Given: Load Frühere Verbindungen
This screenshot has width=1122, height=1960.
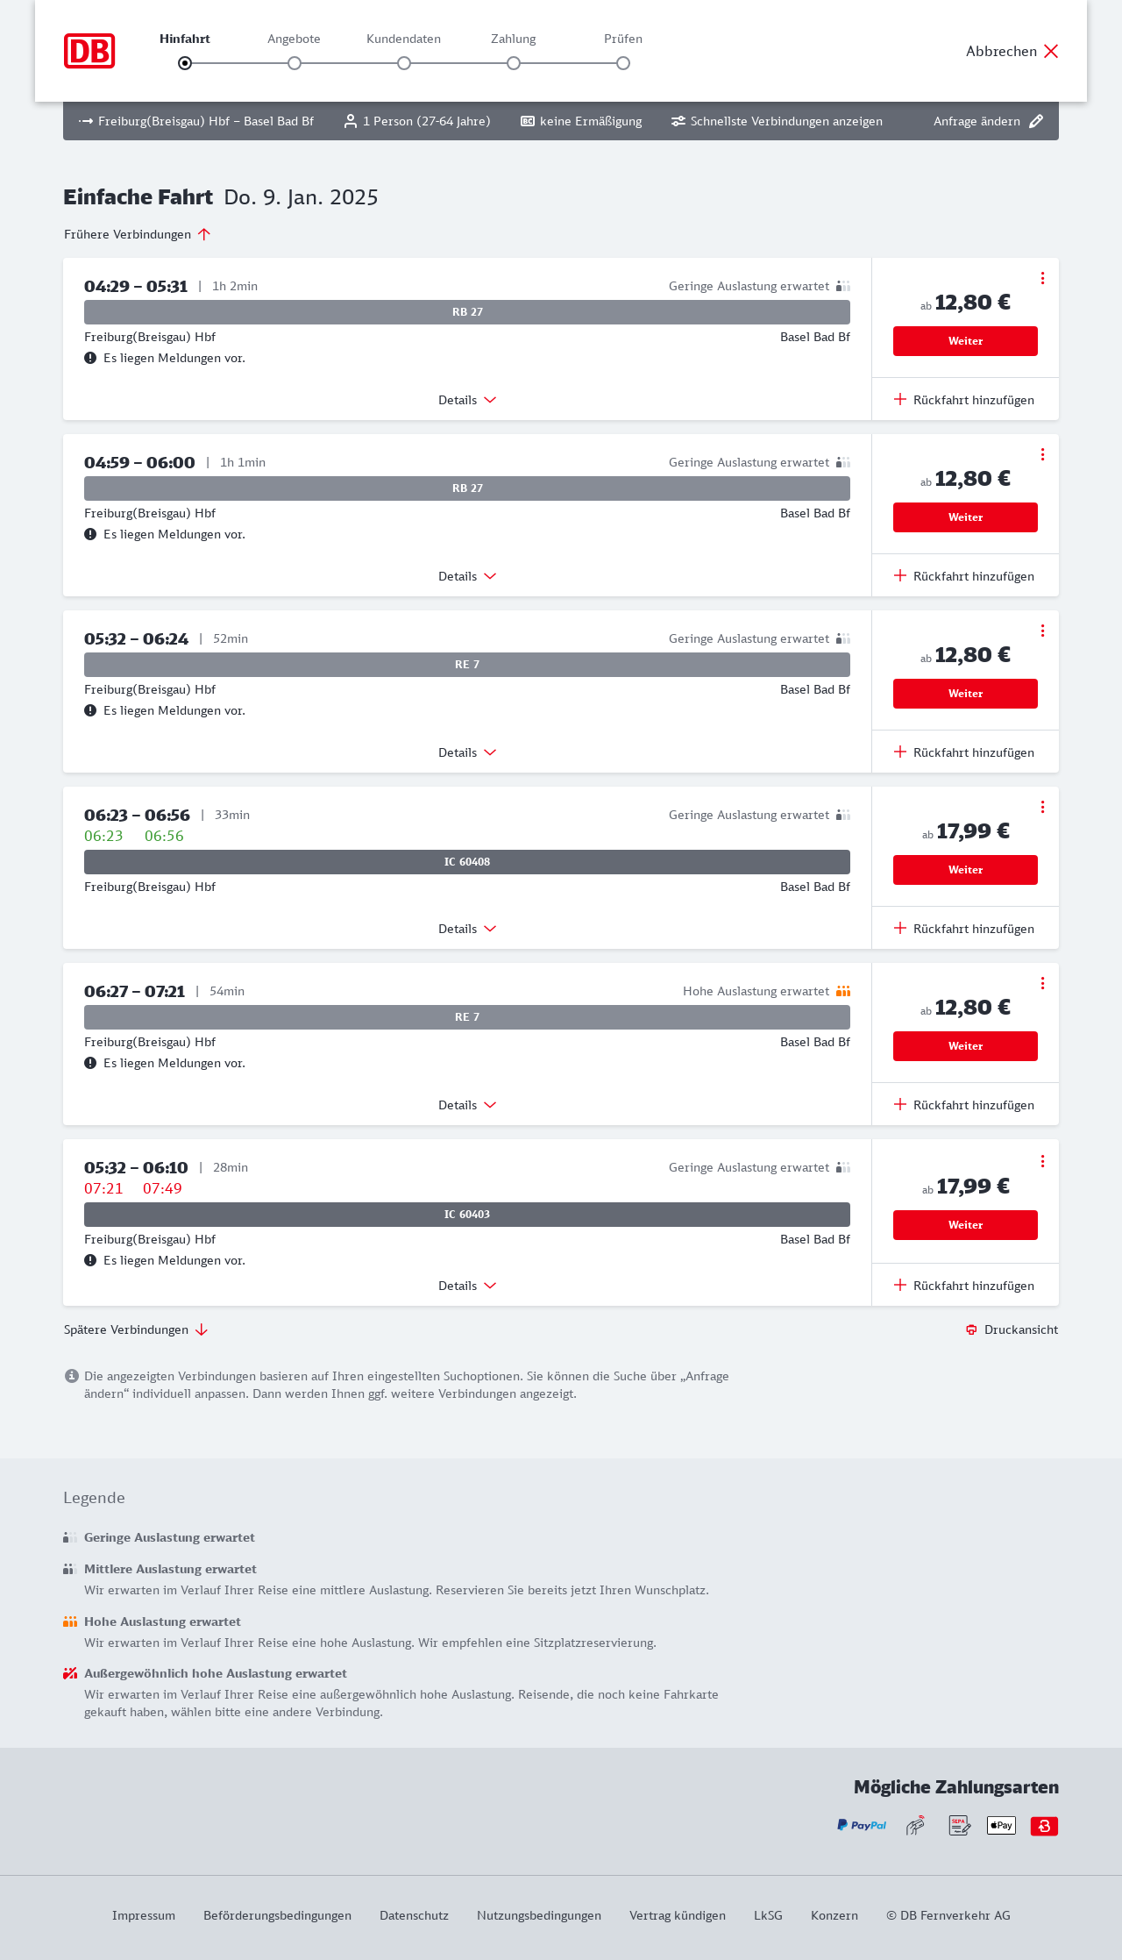Looking at the screenshot, I should point(138,234).
